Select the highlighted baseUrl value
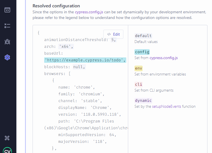 pyautogui.click(x=85, y=60)
